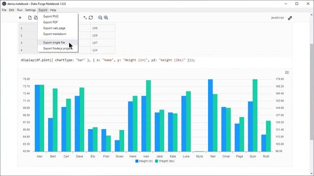The width and height of the screenshot is (314, 176).
Task: Click the vertical scrollbar thumb
Action: (x=312, y=92)
